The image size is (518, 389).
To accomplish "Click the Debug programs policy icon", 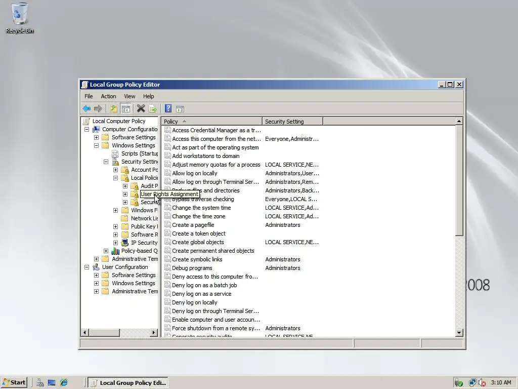I will click(x=167, y=267).
